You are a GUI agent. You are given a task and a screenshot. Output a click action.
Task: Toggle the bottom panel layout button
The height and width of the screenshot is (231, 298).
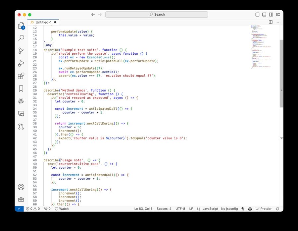click(264, 15)
